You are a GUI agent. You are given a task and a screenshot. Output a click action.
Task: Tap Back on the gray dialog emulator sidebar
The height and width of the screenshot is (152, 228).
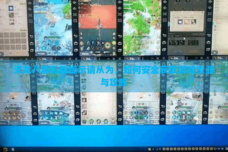(x=209, y=35)
